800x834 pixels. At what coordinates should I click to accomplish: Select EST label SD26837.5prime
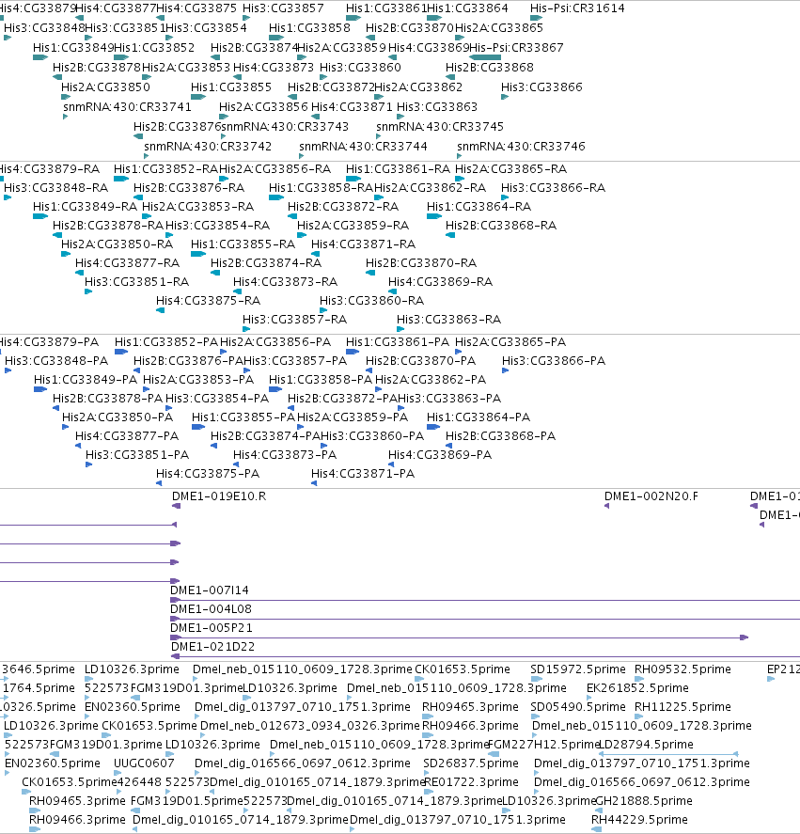pyautogui.click(x=471, y=763)
